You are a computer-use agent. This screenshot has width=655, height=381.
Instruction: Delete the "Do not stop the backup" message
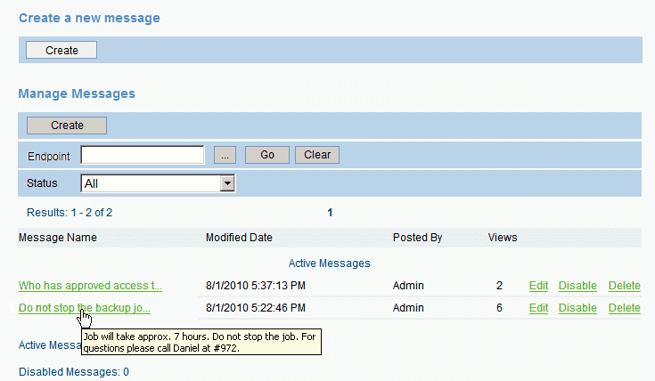pos(624,308)
